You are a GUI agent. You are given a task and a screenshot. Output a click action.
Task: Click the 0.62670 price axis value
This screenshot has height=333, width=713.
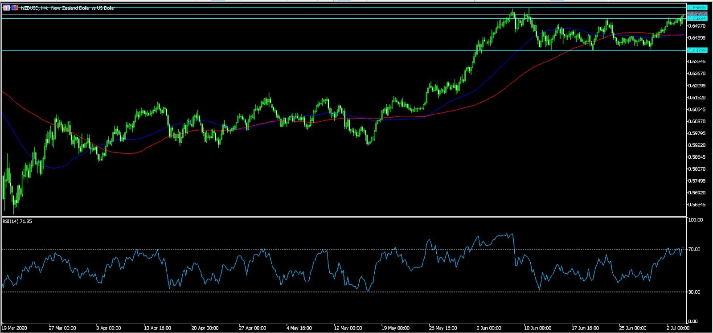[697, 74]
